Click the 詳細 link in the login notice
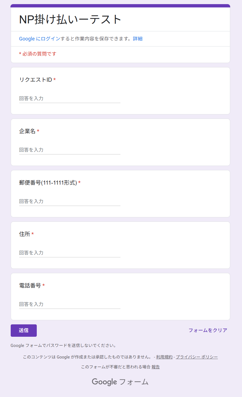This screenshot has height=397, width=242. click(x=138, y=39)
